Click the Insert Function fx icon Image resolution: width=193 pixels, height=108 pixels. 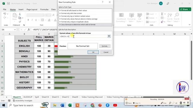[29, 30]
